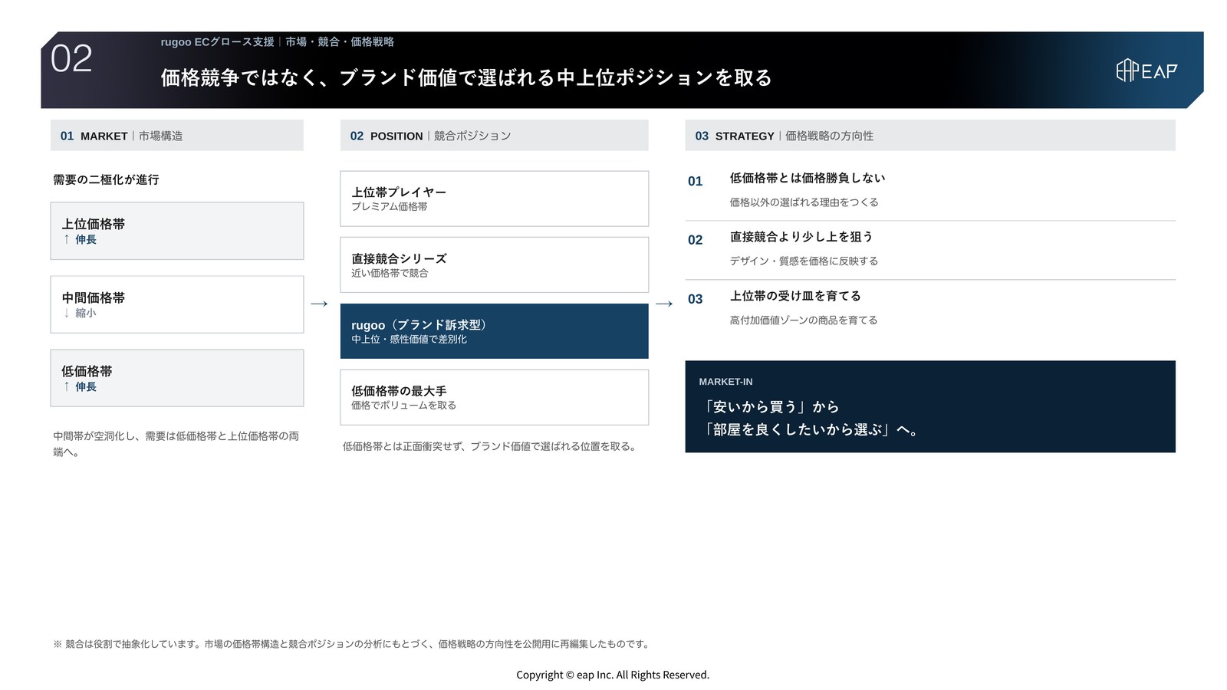Click the ↑ 伸長 label under 上位価格帯

[80, 239]
